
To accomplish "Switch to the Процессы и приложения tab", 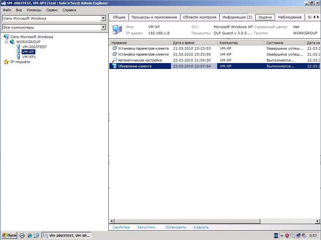I will (x=154, y=17).
